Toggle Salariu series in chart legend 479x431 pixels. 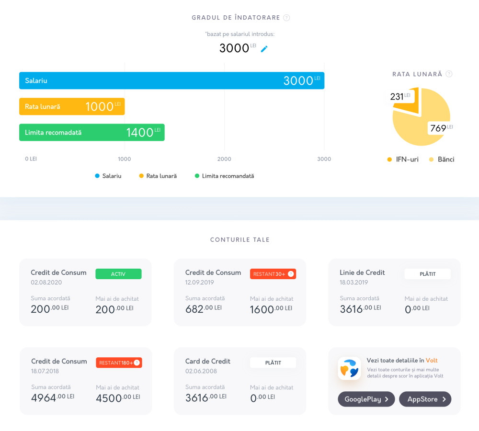[x=108, y=176]
